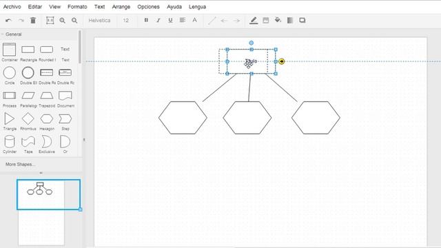Collapse the sidebar with splitter handle
The height and width of the screenshot is (248, 441).
(x=84, y=140)
